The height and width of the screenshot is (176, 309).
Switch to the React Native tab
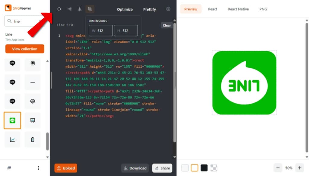(x=238, y=9)
